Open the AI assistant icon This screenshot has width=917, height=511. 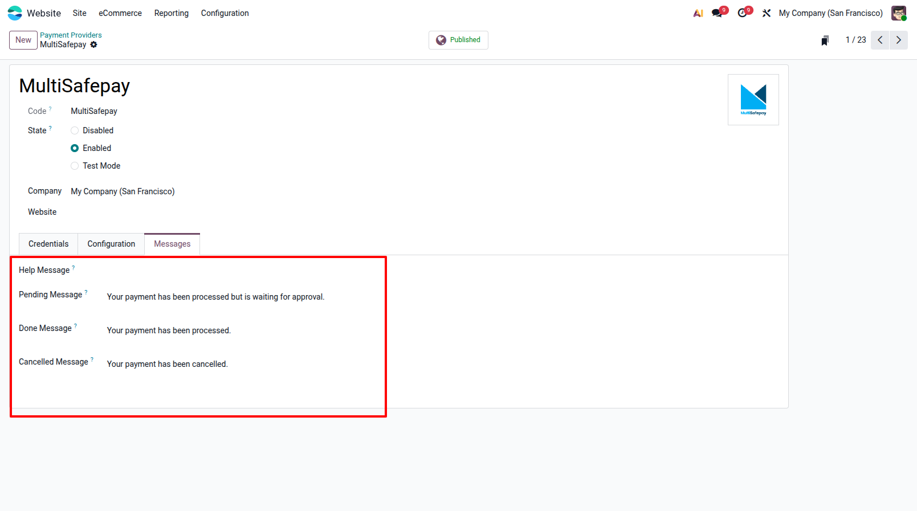698,13
